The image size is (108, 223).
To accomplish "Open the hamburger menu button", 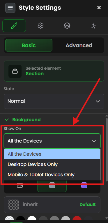I will point(10,8).
